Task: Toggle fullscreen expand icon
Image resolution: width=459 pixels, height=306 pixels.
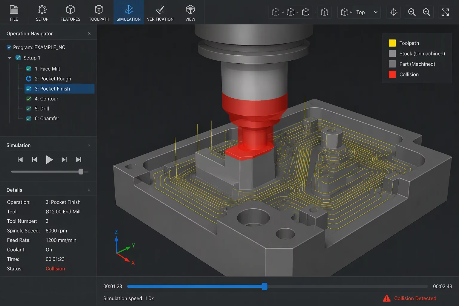Action: [x=445, y=12]
